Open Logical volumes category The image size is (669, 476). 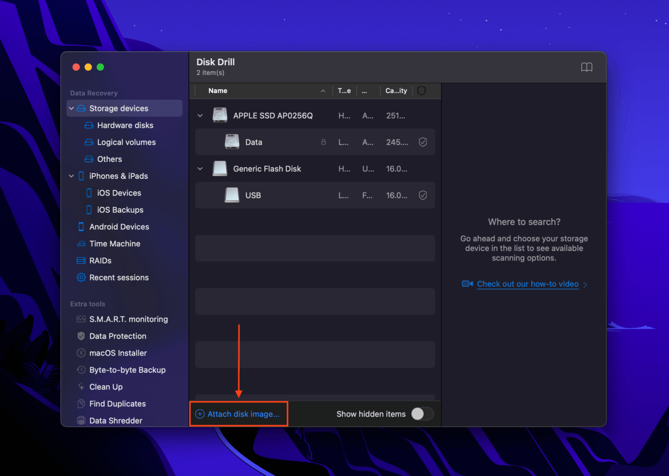[x=126, y=142]
